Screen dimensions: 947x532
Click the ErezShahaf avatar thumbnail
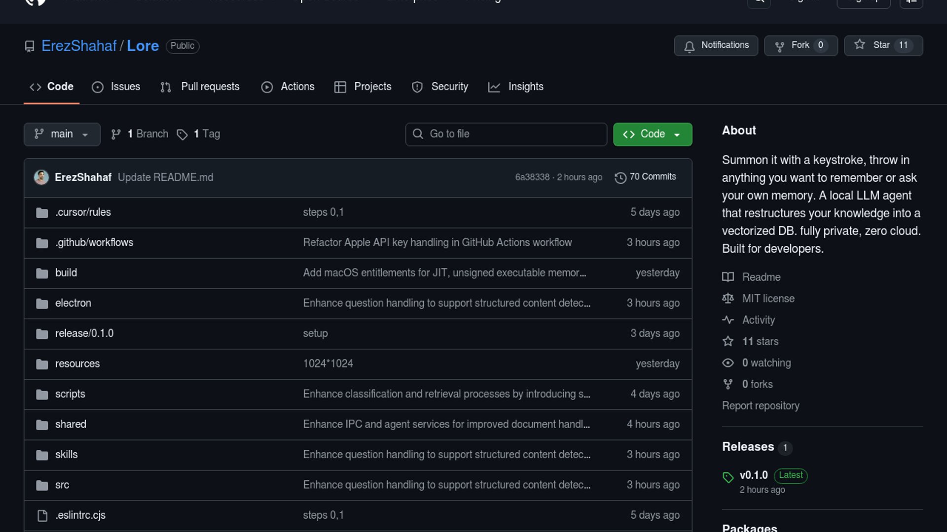[41, 177]
